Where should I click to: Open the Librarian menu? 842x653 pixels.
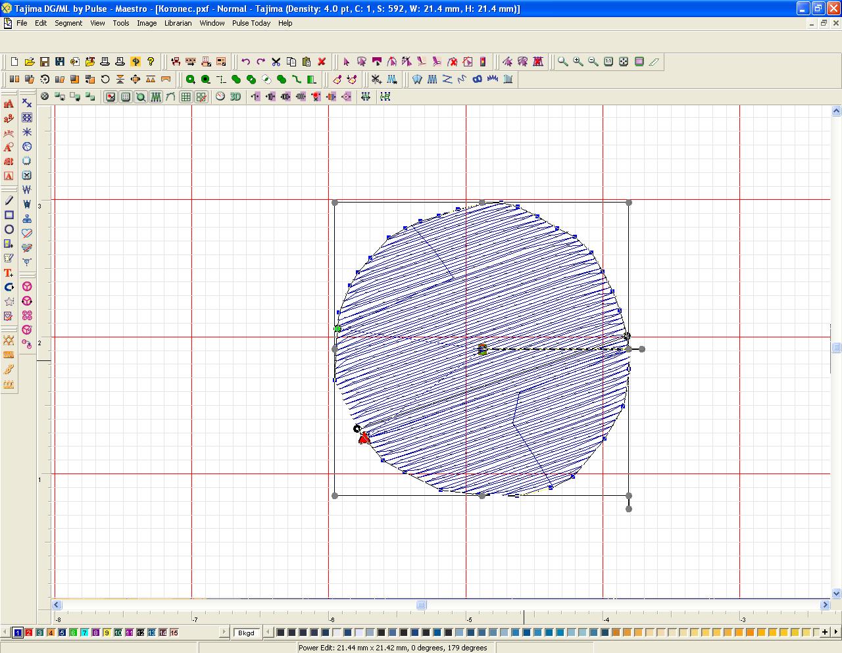(x=178, y=23)
